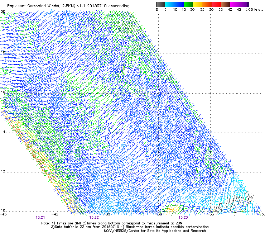Click the cyan 5-10 knots legend segment

(x=170, y=4)
